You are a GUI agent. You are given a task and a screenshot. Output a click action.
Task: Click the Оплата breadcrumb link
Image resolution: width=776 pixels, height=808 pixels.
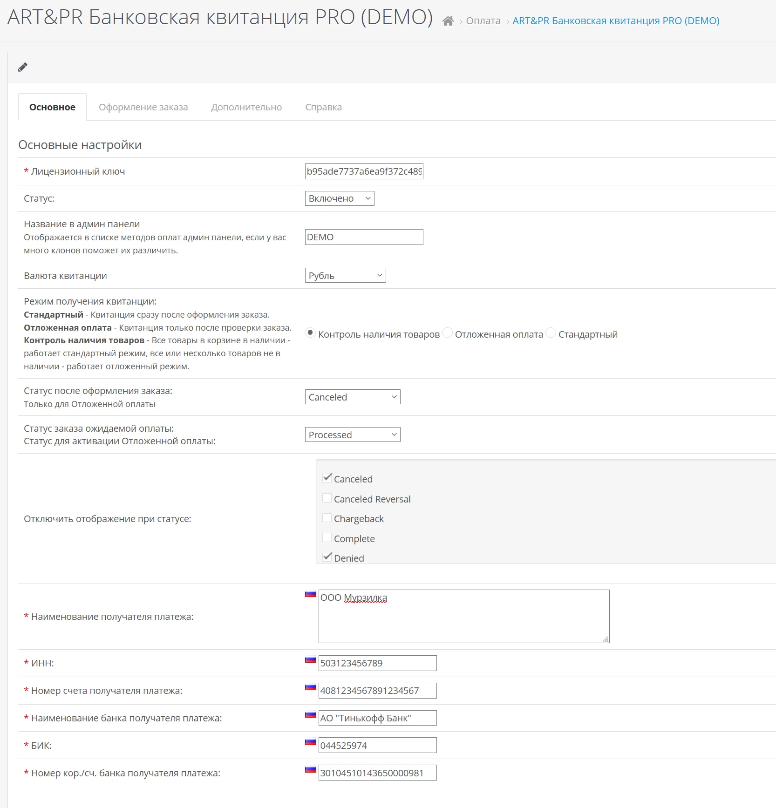pyautogui.click(x=483, y=21)
